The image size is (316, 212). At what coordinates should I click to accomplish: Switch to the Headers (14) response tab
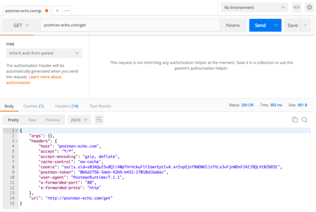(x=66, y=106)
